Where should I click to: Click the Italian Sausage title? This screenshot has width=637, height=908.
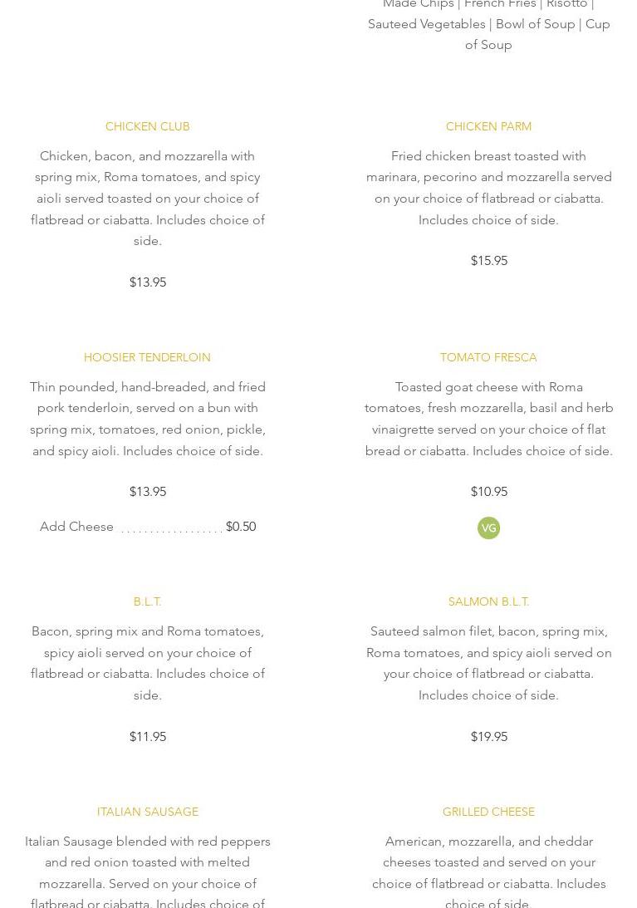(147, 812)
